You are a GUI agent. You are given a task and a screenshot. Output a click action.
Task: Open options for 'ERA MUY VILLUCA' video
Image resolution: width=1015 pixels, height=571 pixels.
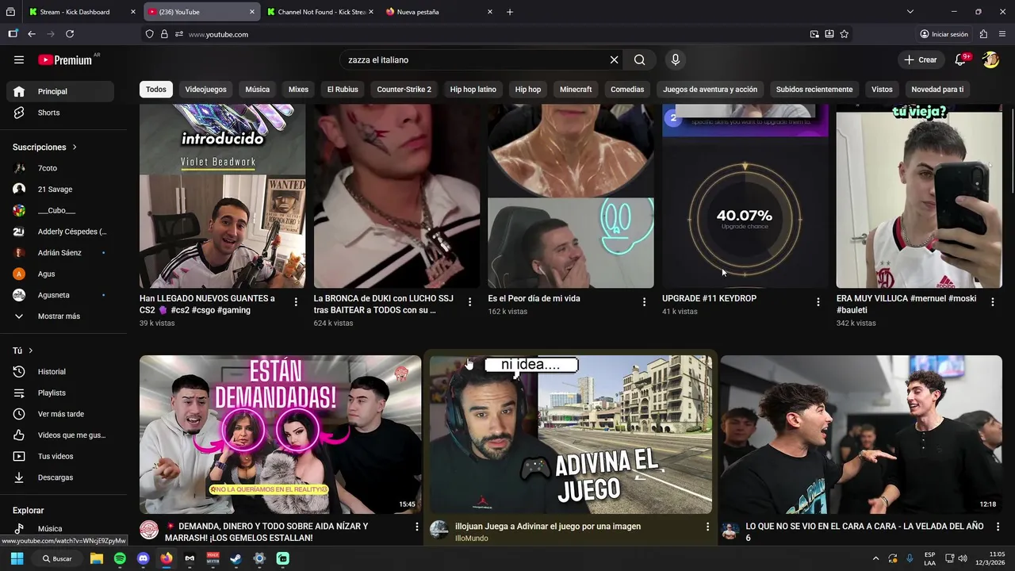(x=993, y=301)
